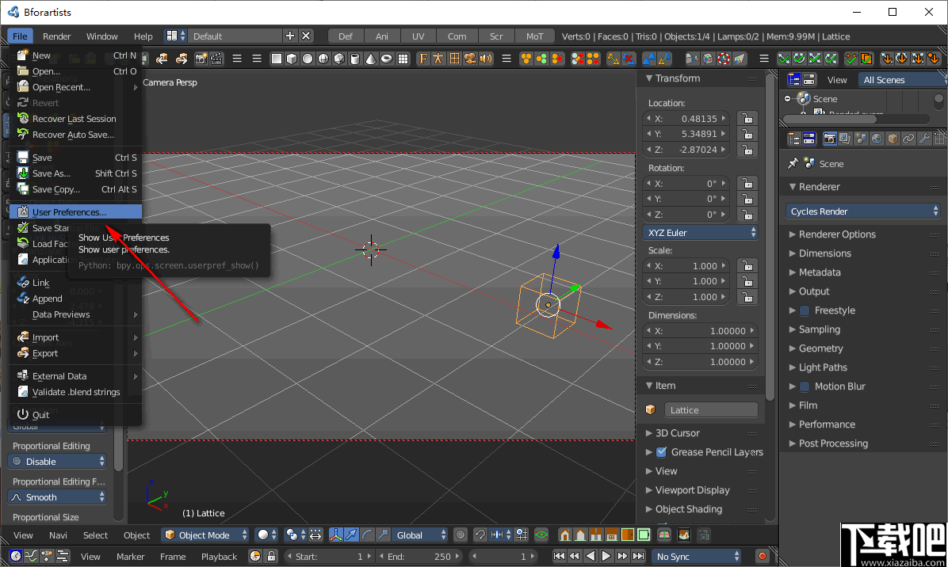Enable the Motion Blur checkbox
Image resolution: width=948 pixels, height=567 pixels.
804,386
